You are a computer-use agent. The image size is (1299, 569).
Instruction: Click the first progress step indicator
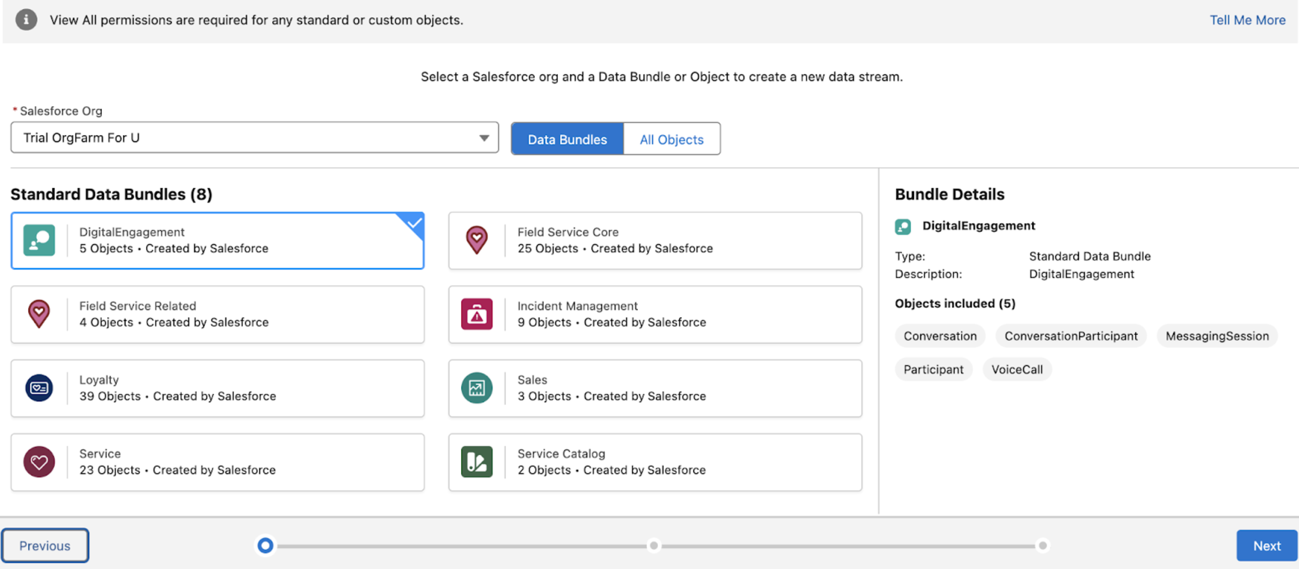coord(265,546)
